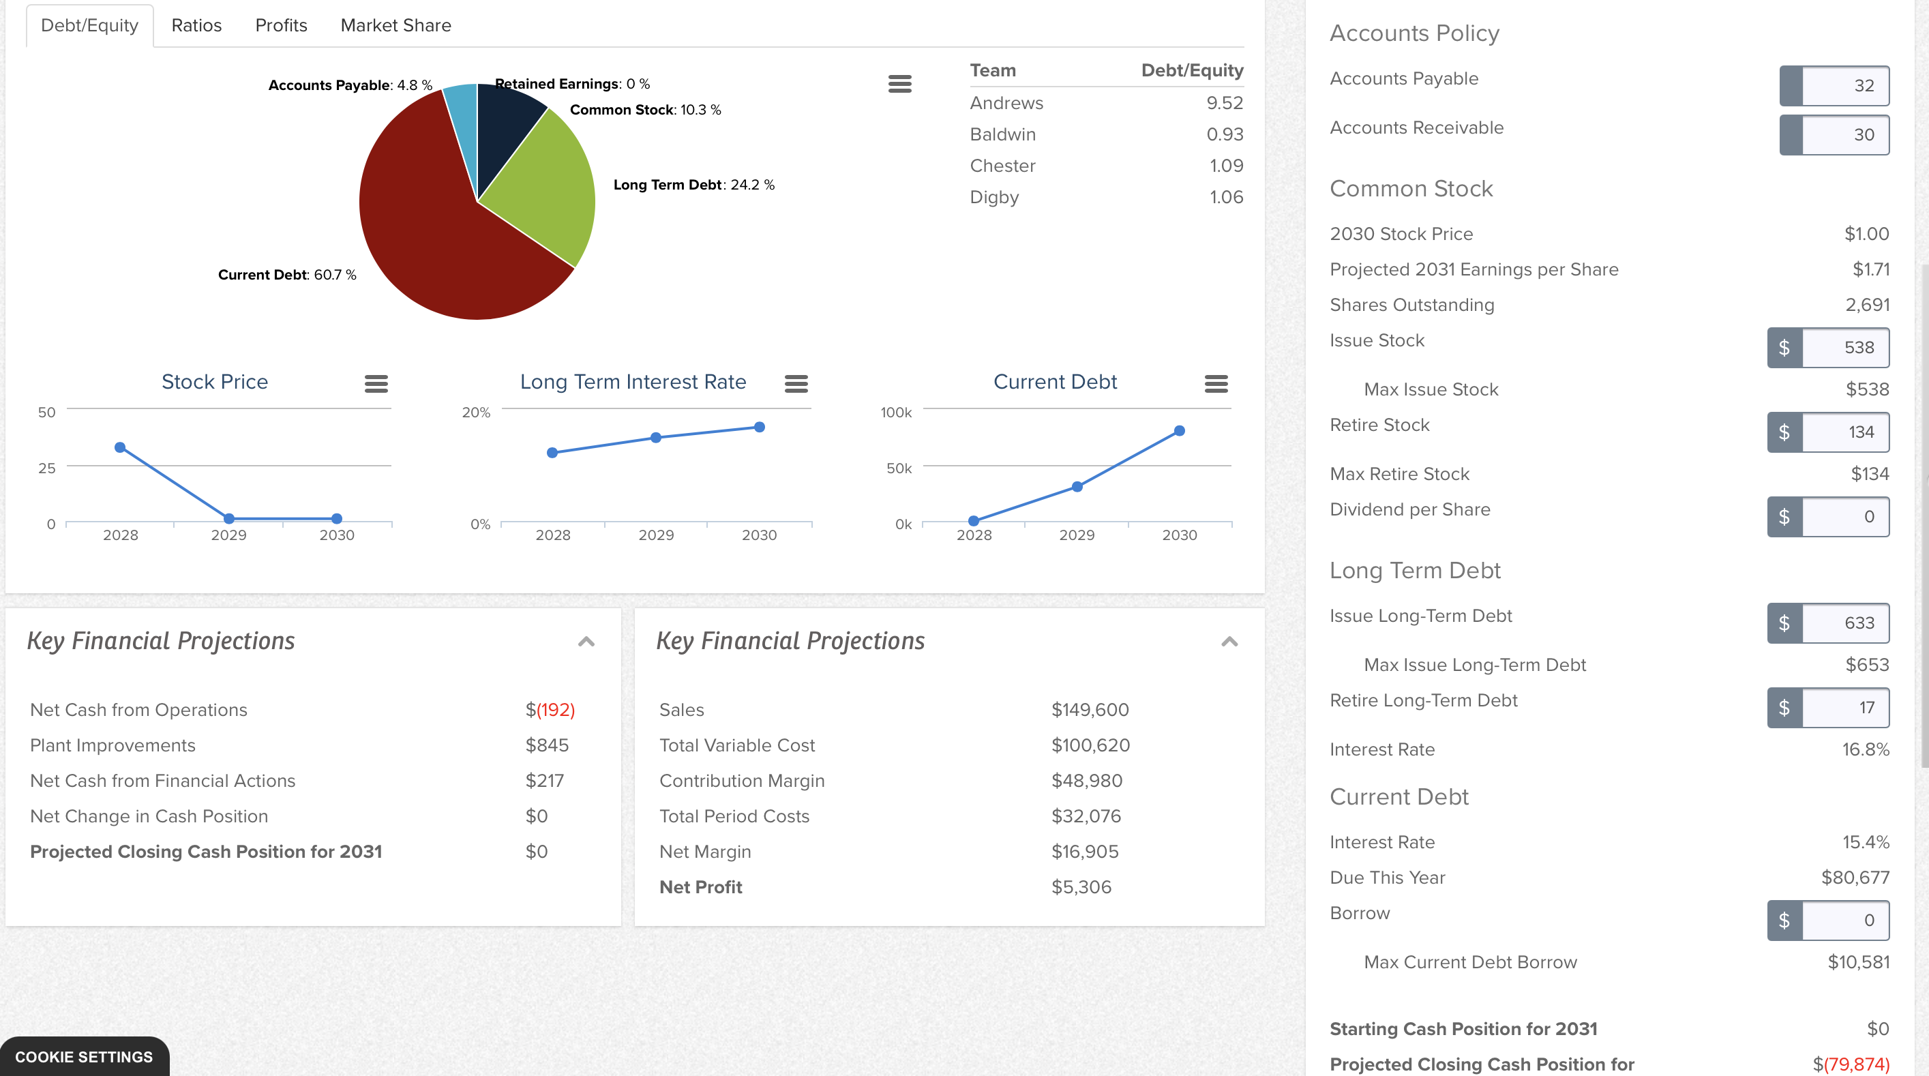
Task: Switch to the Ratios tab
Action: click(196, 25)
